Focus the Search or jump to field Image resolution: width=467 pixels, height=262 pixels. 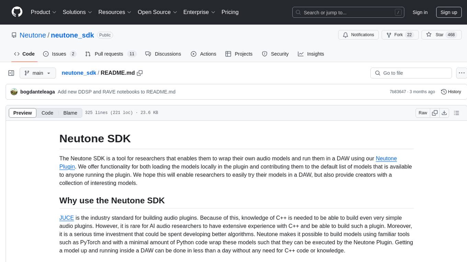point(348,12)
